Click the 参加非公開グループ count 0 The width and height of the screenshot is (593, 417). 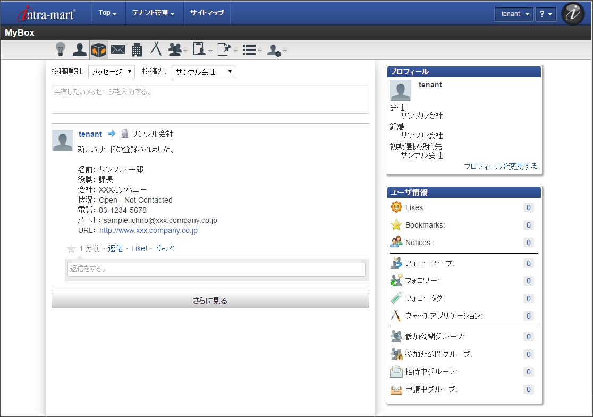(529, 354)
